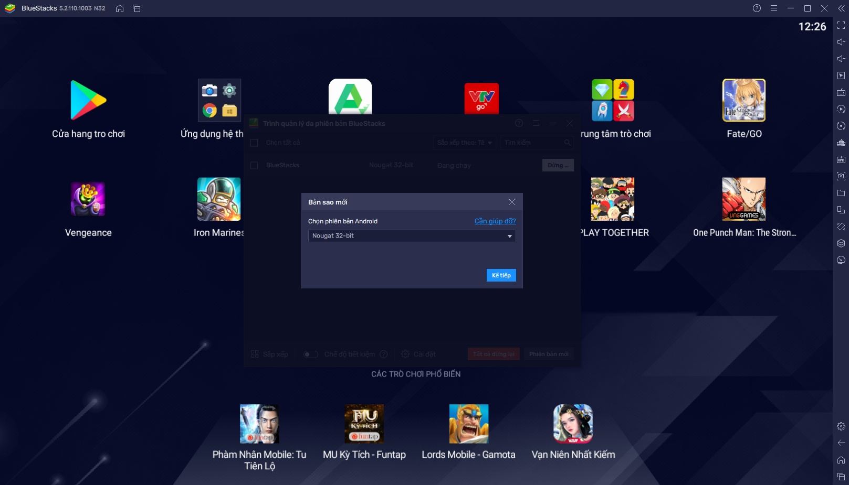Open Android version dropdown Nougat 32-bit
This screenshot has height=485, width=849.
click(412, 236)
